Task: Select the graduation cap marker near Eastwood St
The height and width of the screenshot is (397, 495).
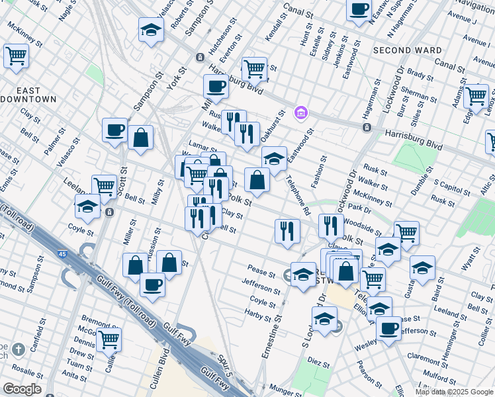Action: tap(275, 161)
